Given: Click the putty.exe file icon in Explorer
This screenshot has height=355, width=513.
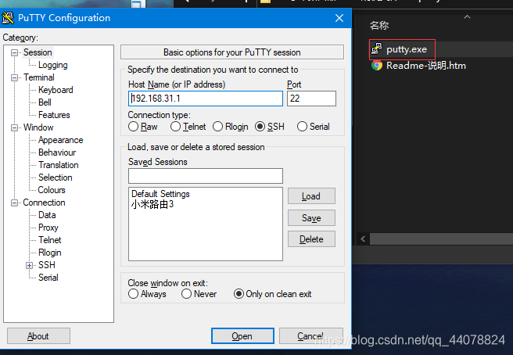Looking at the screenshot, I should pyautogui.click(x=377, y=49).
